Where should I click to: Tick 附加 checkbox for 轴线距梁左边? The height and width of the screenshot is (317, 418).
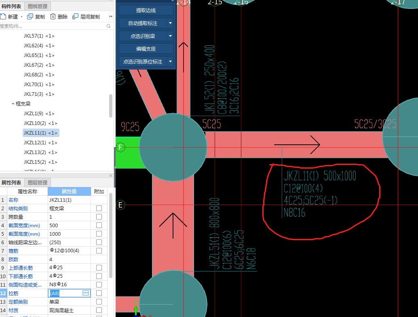(99, 242)
